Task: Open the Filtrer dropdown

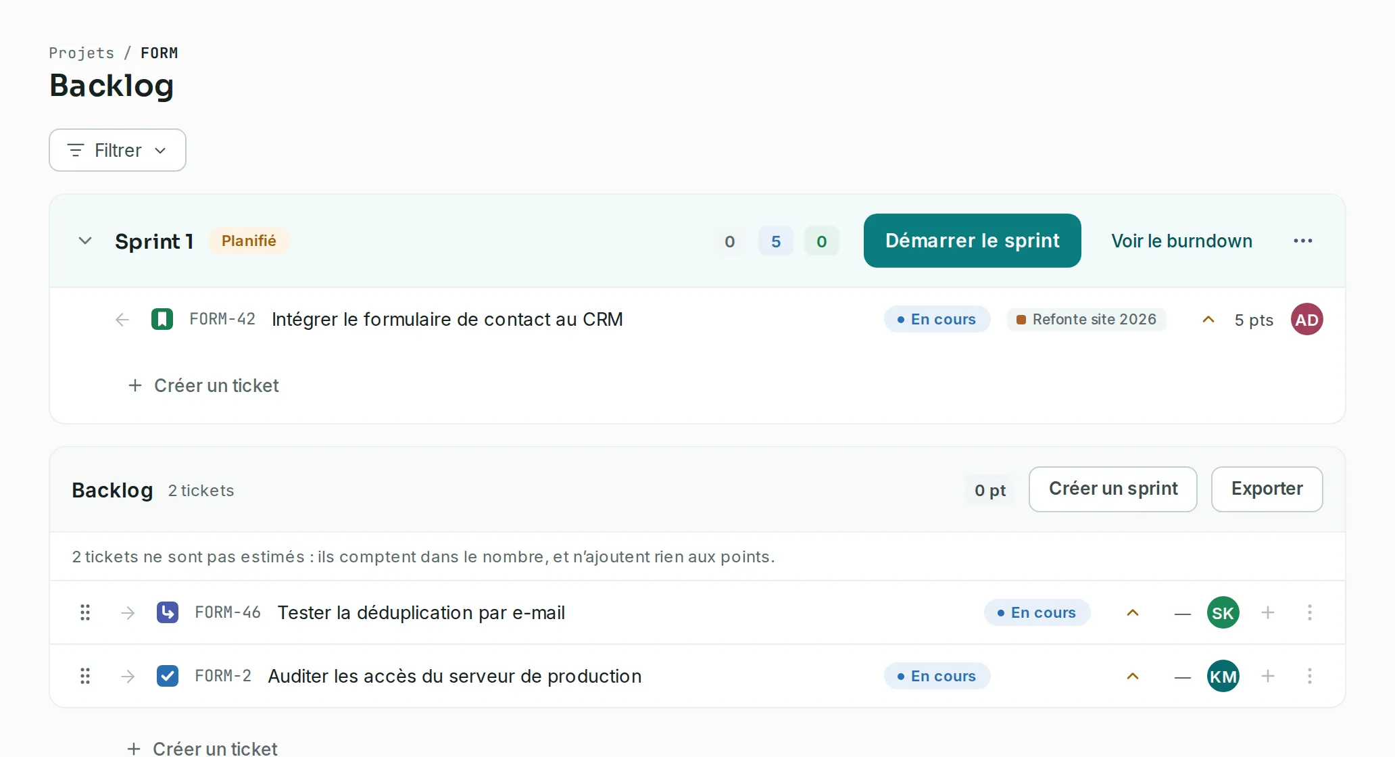Action: pyautogui.click(x=118, y=150)
